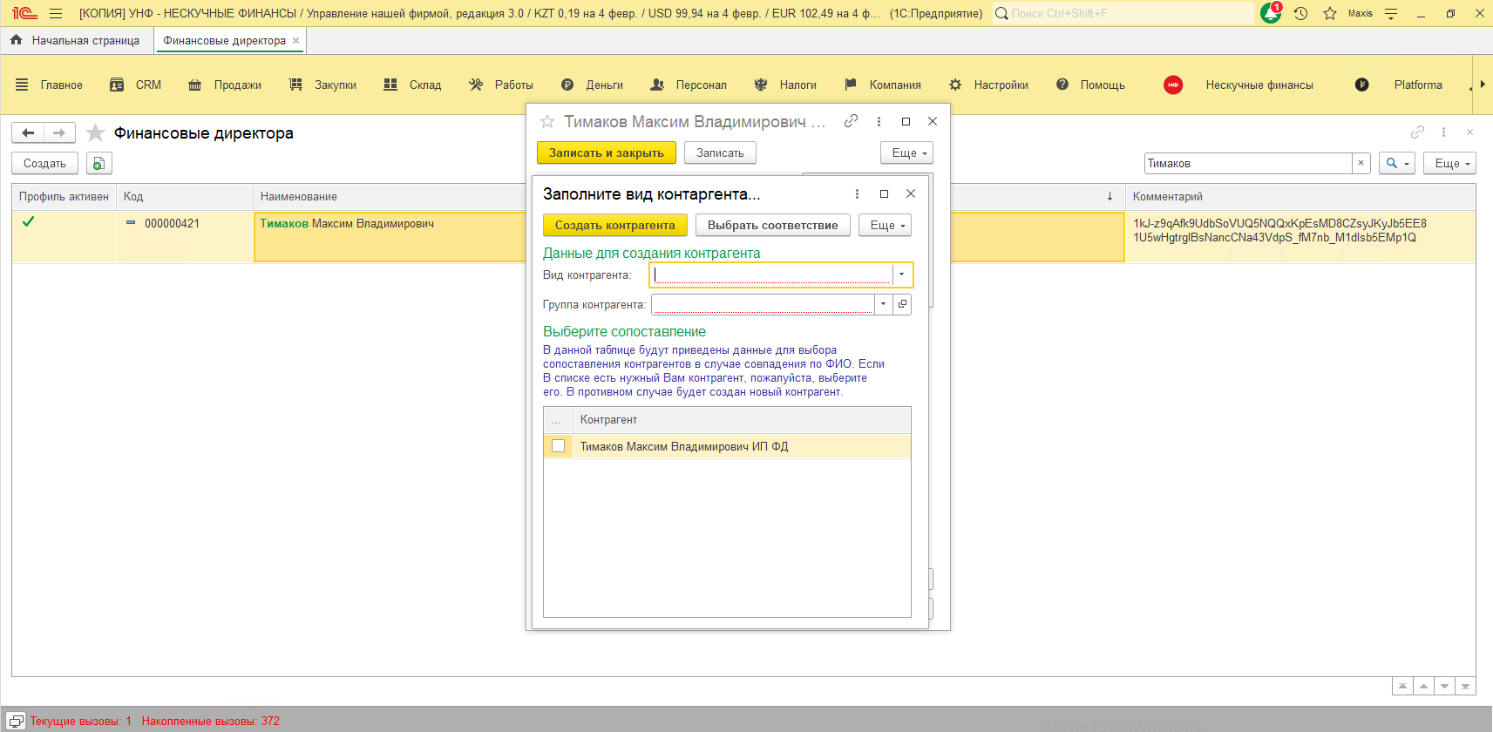Image resolution: width=1493 pixels, height=732 pixels.
Task: Open the search magnifier dropdown
Action: 1396,164
